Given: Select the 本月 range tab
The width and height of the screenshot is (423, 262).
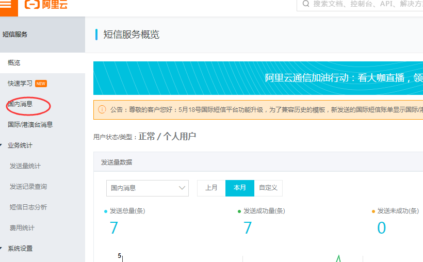Looking at the screenshot, I should pyautogui.click(x=239, y=188).
